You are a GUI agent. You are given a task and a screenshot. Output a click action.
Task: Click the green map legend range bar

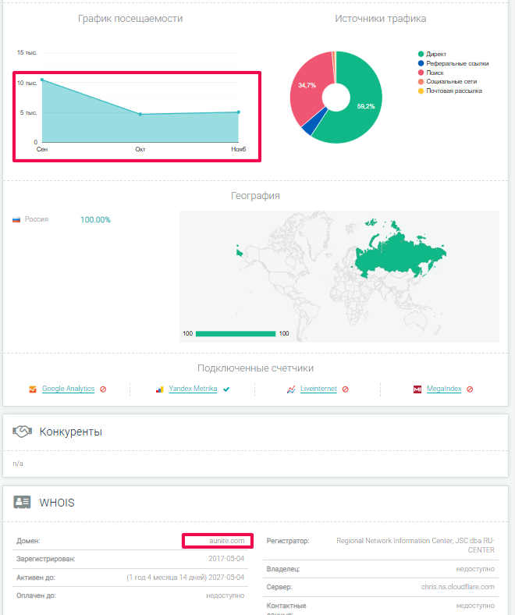coord(236,333)
